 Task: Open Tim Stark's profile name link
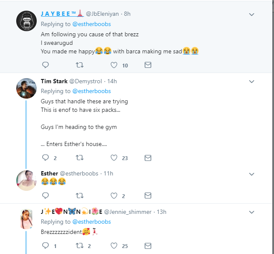point(54,81)
